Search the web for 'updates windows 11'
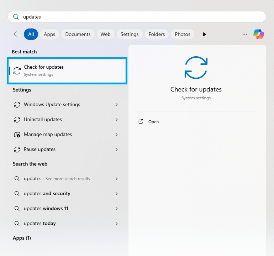 coord(46,209)
